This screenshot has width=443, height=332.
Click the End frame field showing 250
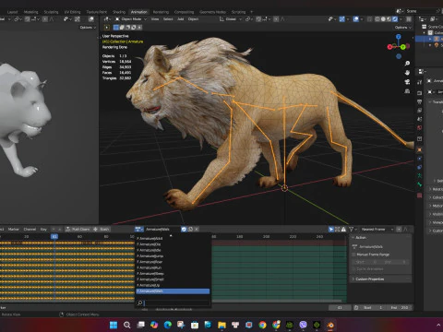(x=400, y=307)
